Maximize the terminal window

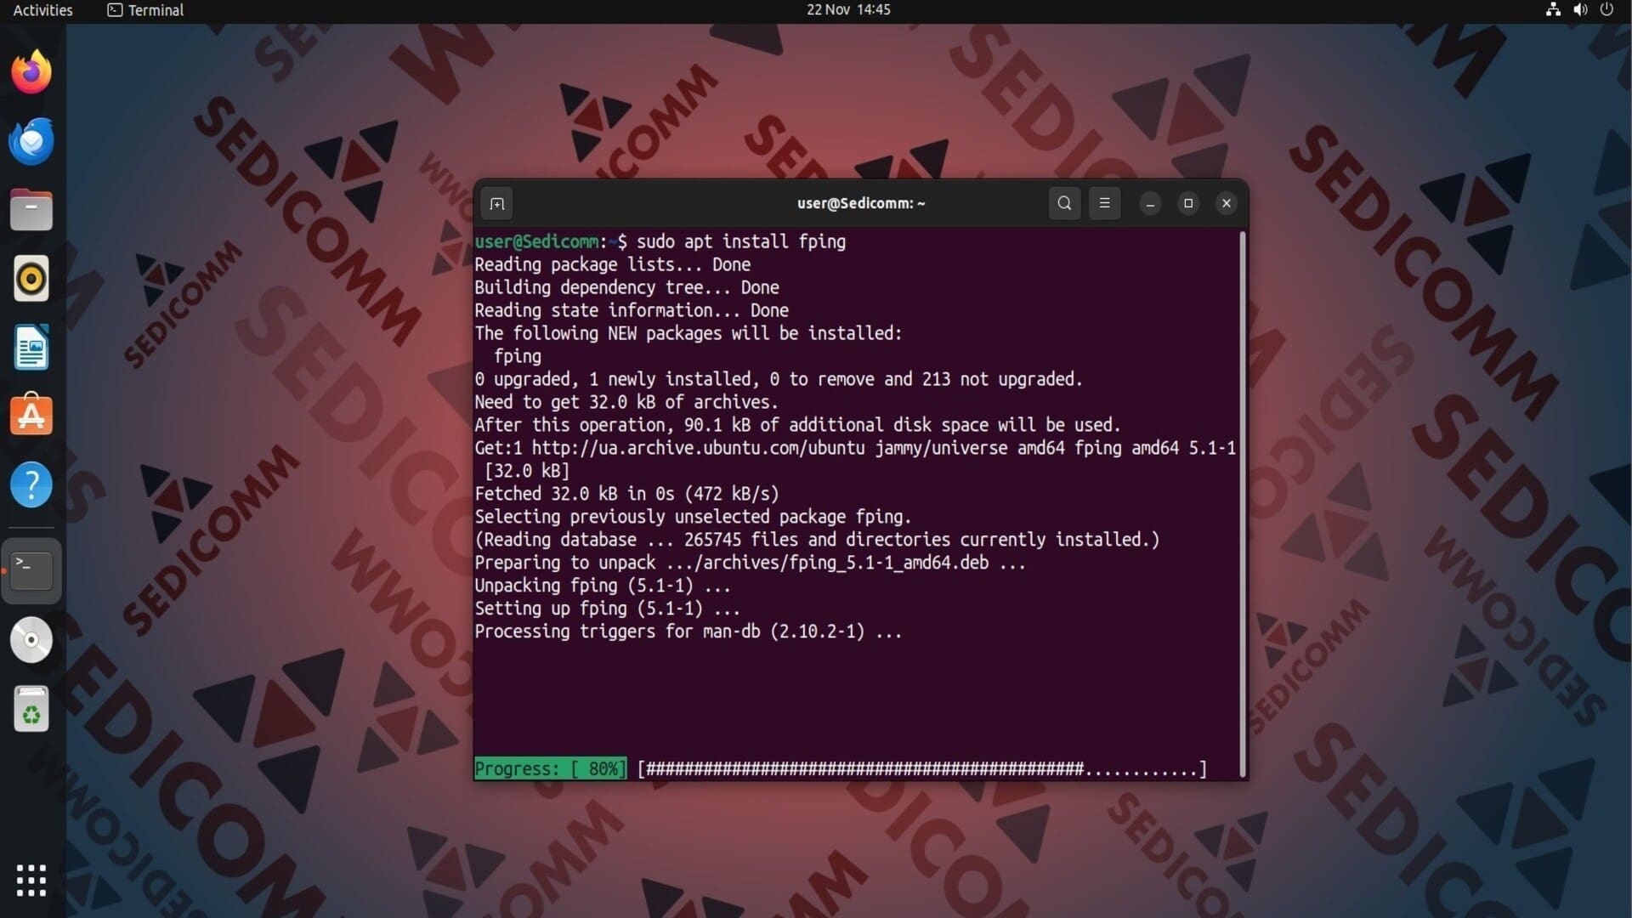(1188, 203)
